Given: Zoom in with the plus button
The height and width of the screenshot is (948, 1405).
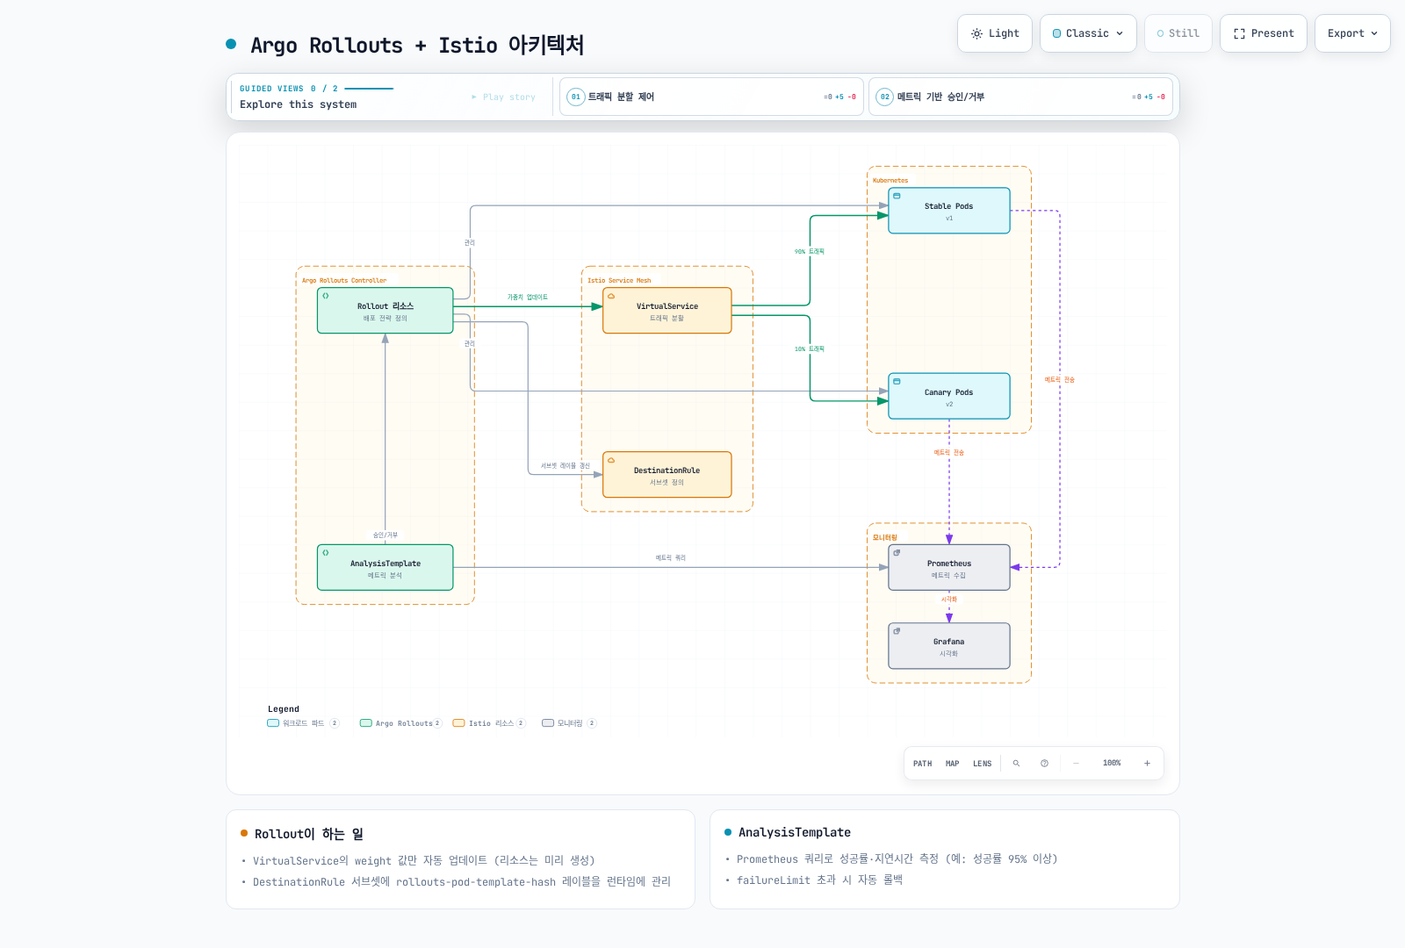Looking at the screenshot, I should [x=1147, y=764].
